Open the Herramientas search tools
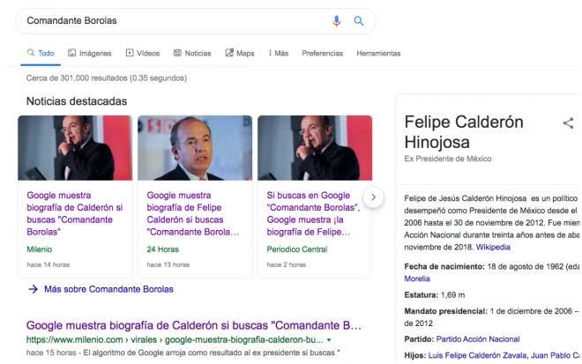The image size is (582, 364). pyautogui.click(x=378, y=54)
